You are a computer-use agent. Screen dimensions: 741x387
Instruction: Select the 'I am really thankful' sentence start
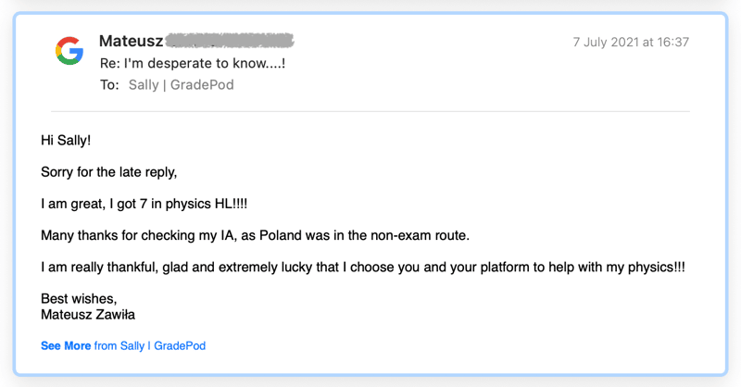(99, 267)
